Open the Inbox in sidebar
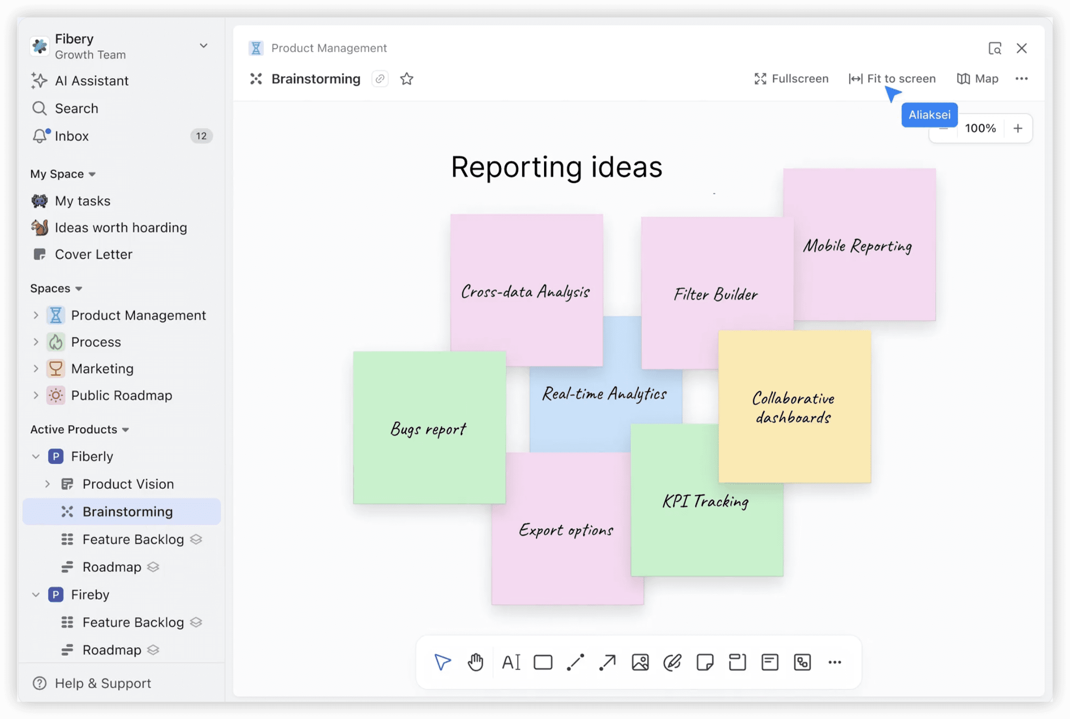The width and height of the screenshot is (1070, 719). [72, 136]
